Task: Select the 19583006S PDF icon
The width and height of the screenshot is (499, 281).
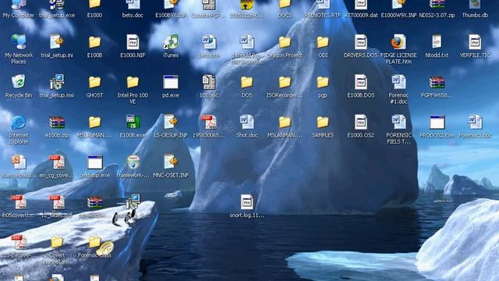Action: [x=209, y=123]
